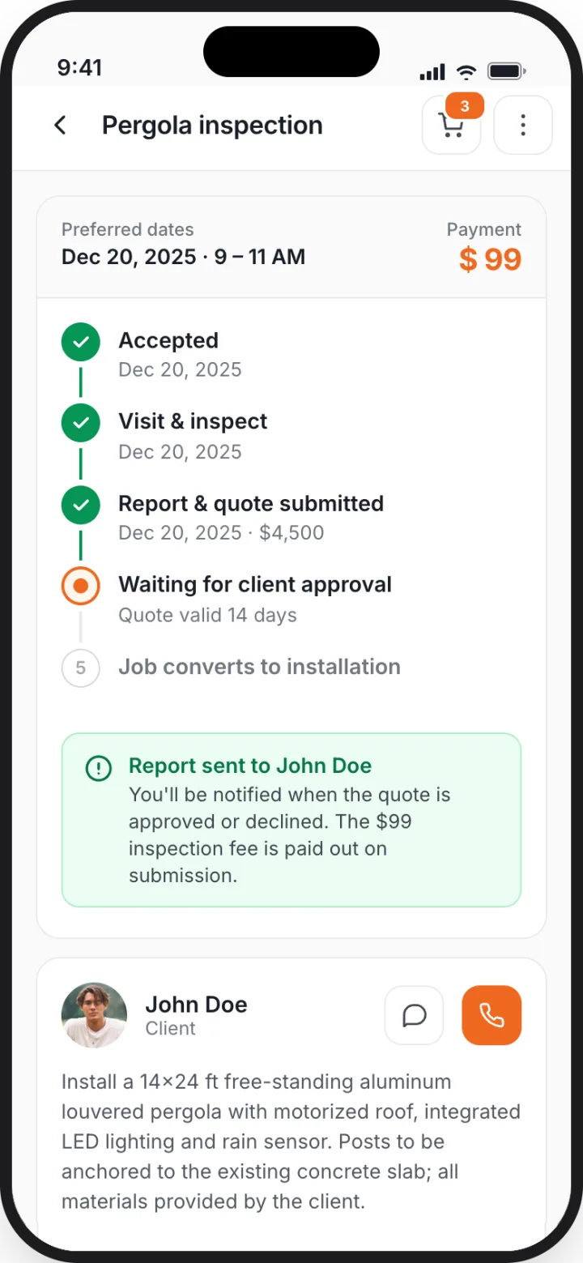
Task: Select the Waiting for client approval indicator
Action: click(81, 586)
